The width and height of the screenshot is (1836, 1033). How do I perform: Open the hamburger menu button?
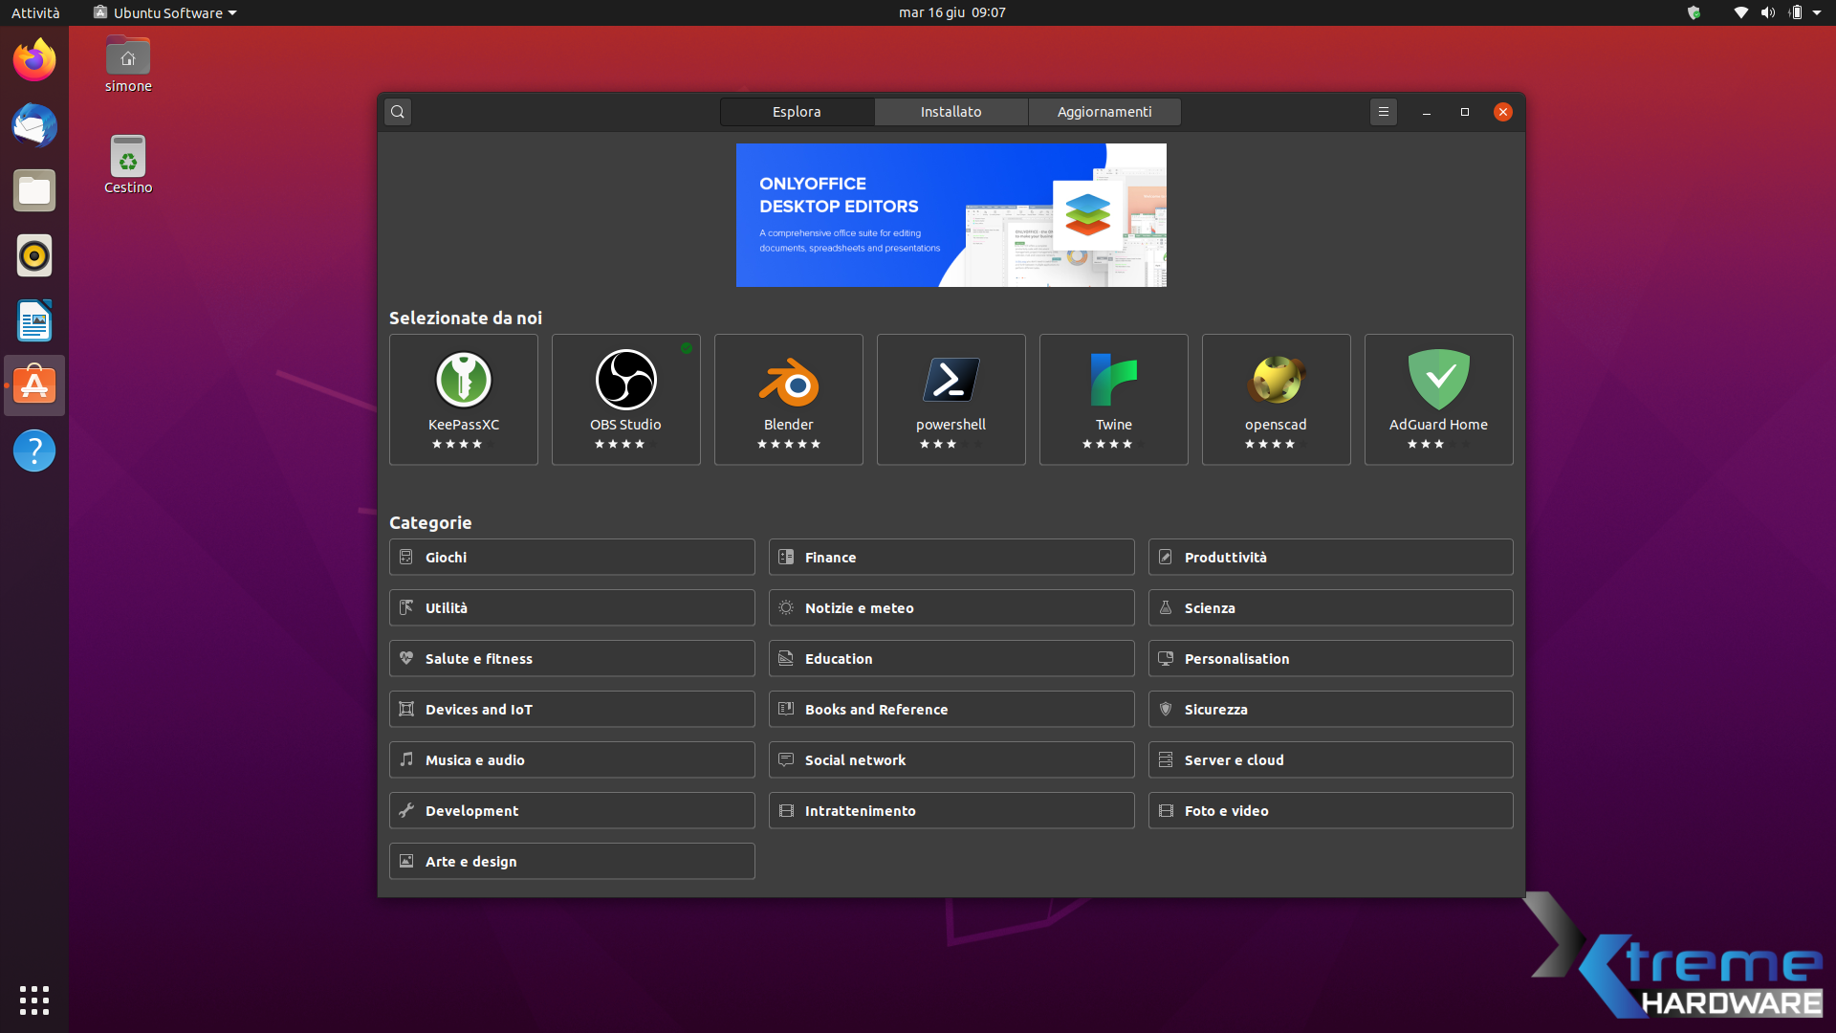point(1383,112)
